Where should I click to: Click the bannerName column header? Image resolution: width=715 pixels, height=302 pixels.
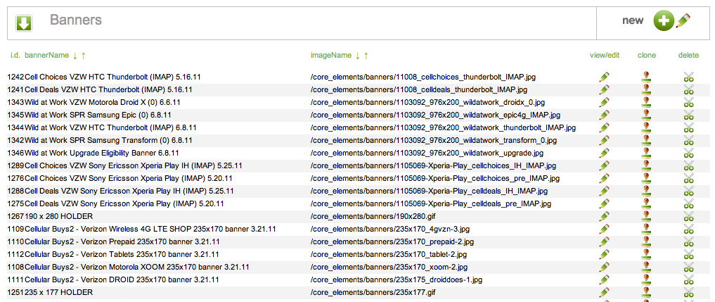coord(46,55)
